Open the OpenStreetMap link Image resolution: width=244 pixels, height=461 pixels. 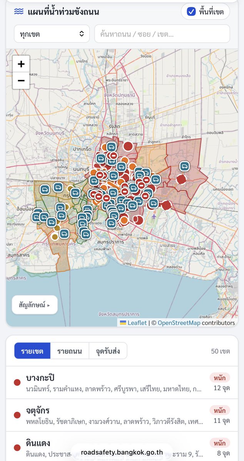coord(179,323)
